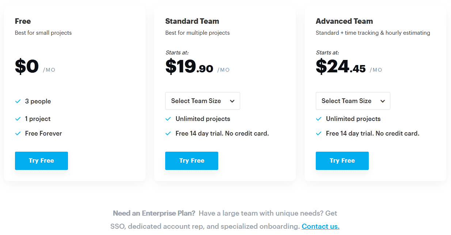Click "Try Free" on the Standard Team plan
Image resolution: width=451 pixels, height=235 pixels.
click(x=192, y=161)
